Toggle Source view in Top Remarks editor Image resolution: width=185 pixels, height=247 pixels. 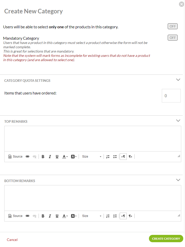coord(15,157)
